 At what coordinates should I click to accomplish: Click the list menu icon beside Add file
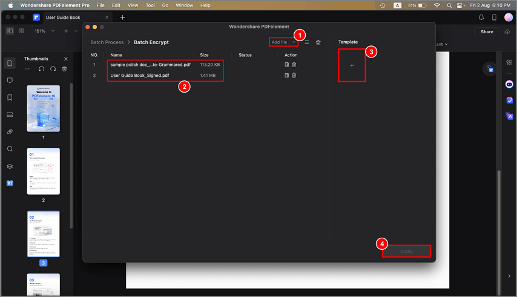[x=307, y=42]
